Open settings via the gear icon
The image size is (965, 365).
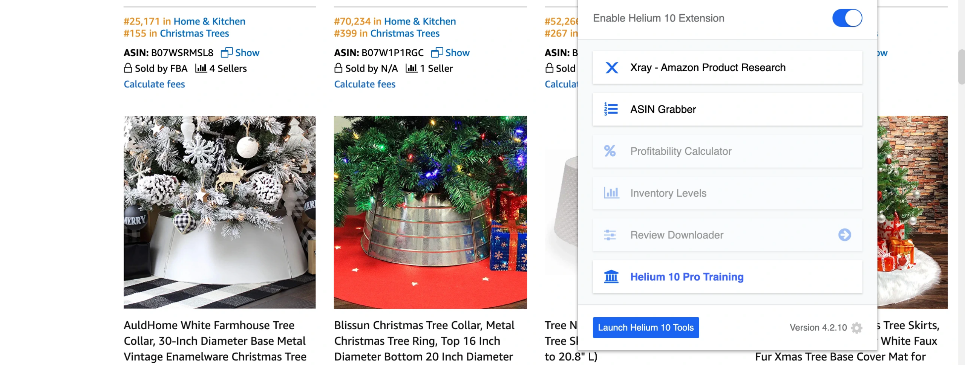(857, 328)
